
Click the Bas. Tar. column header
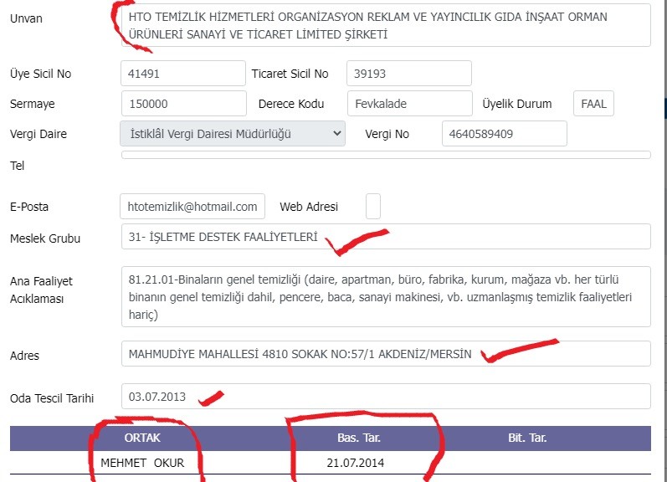[358, 438]
